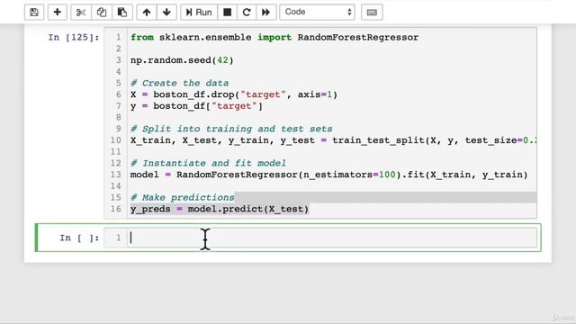Screen dimensions: 576x324
Task: Open the cell type dropdown showing Code
Action: (318, 12)
